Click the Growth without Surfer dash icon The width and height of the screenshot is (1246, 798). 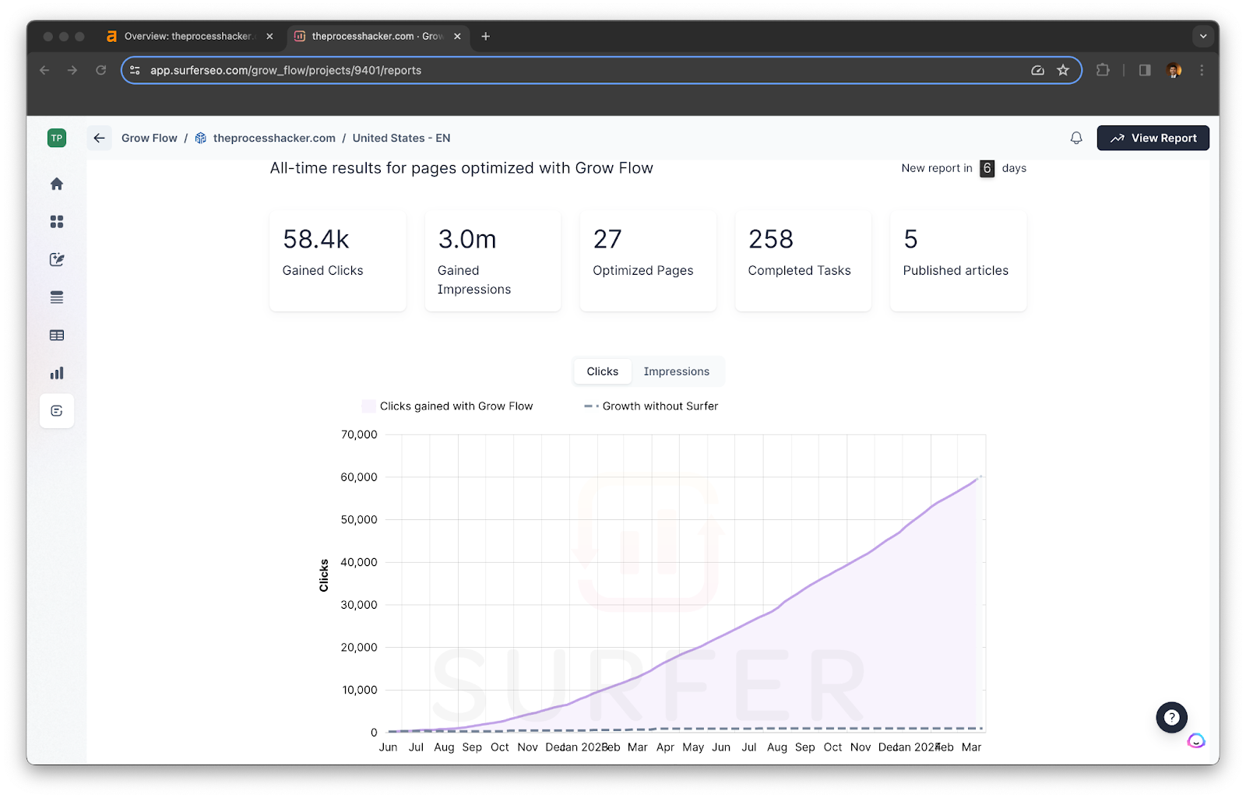(591, 406)
